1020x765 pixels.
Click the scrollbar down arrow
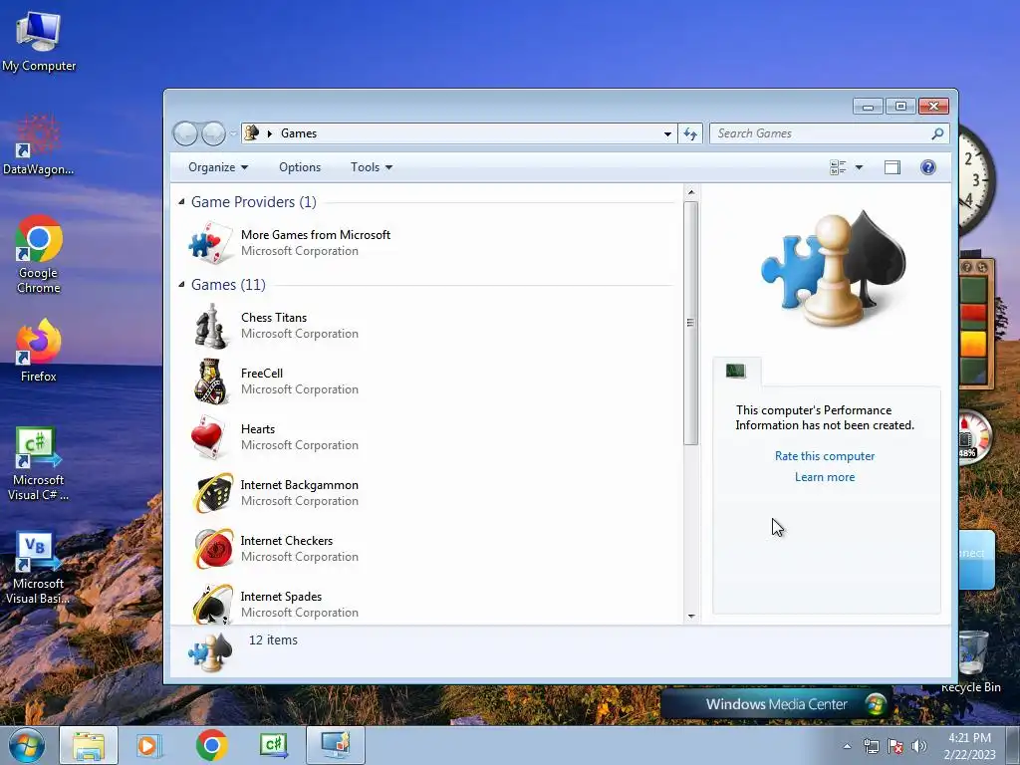(691, 616)
